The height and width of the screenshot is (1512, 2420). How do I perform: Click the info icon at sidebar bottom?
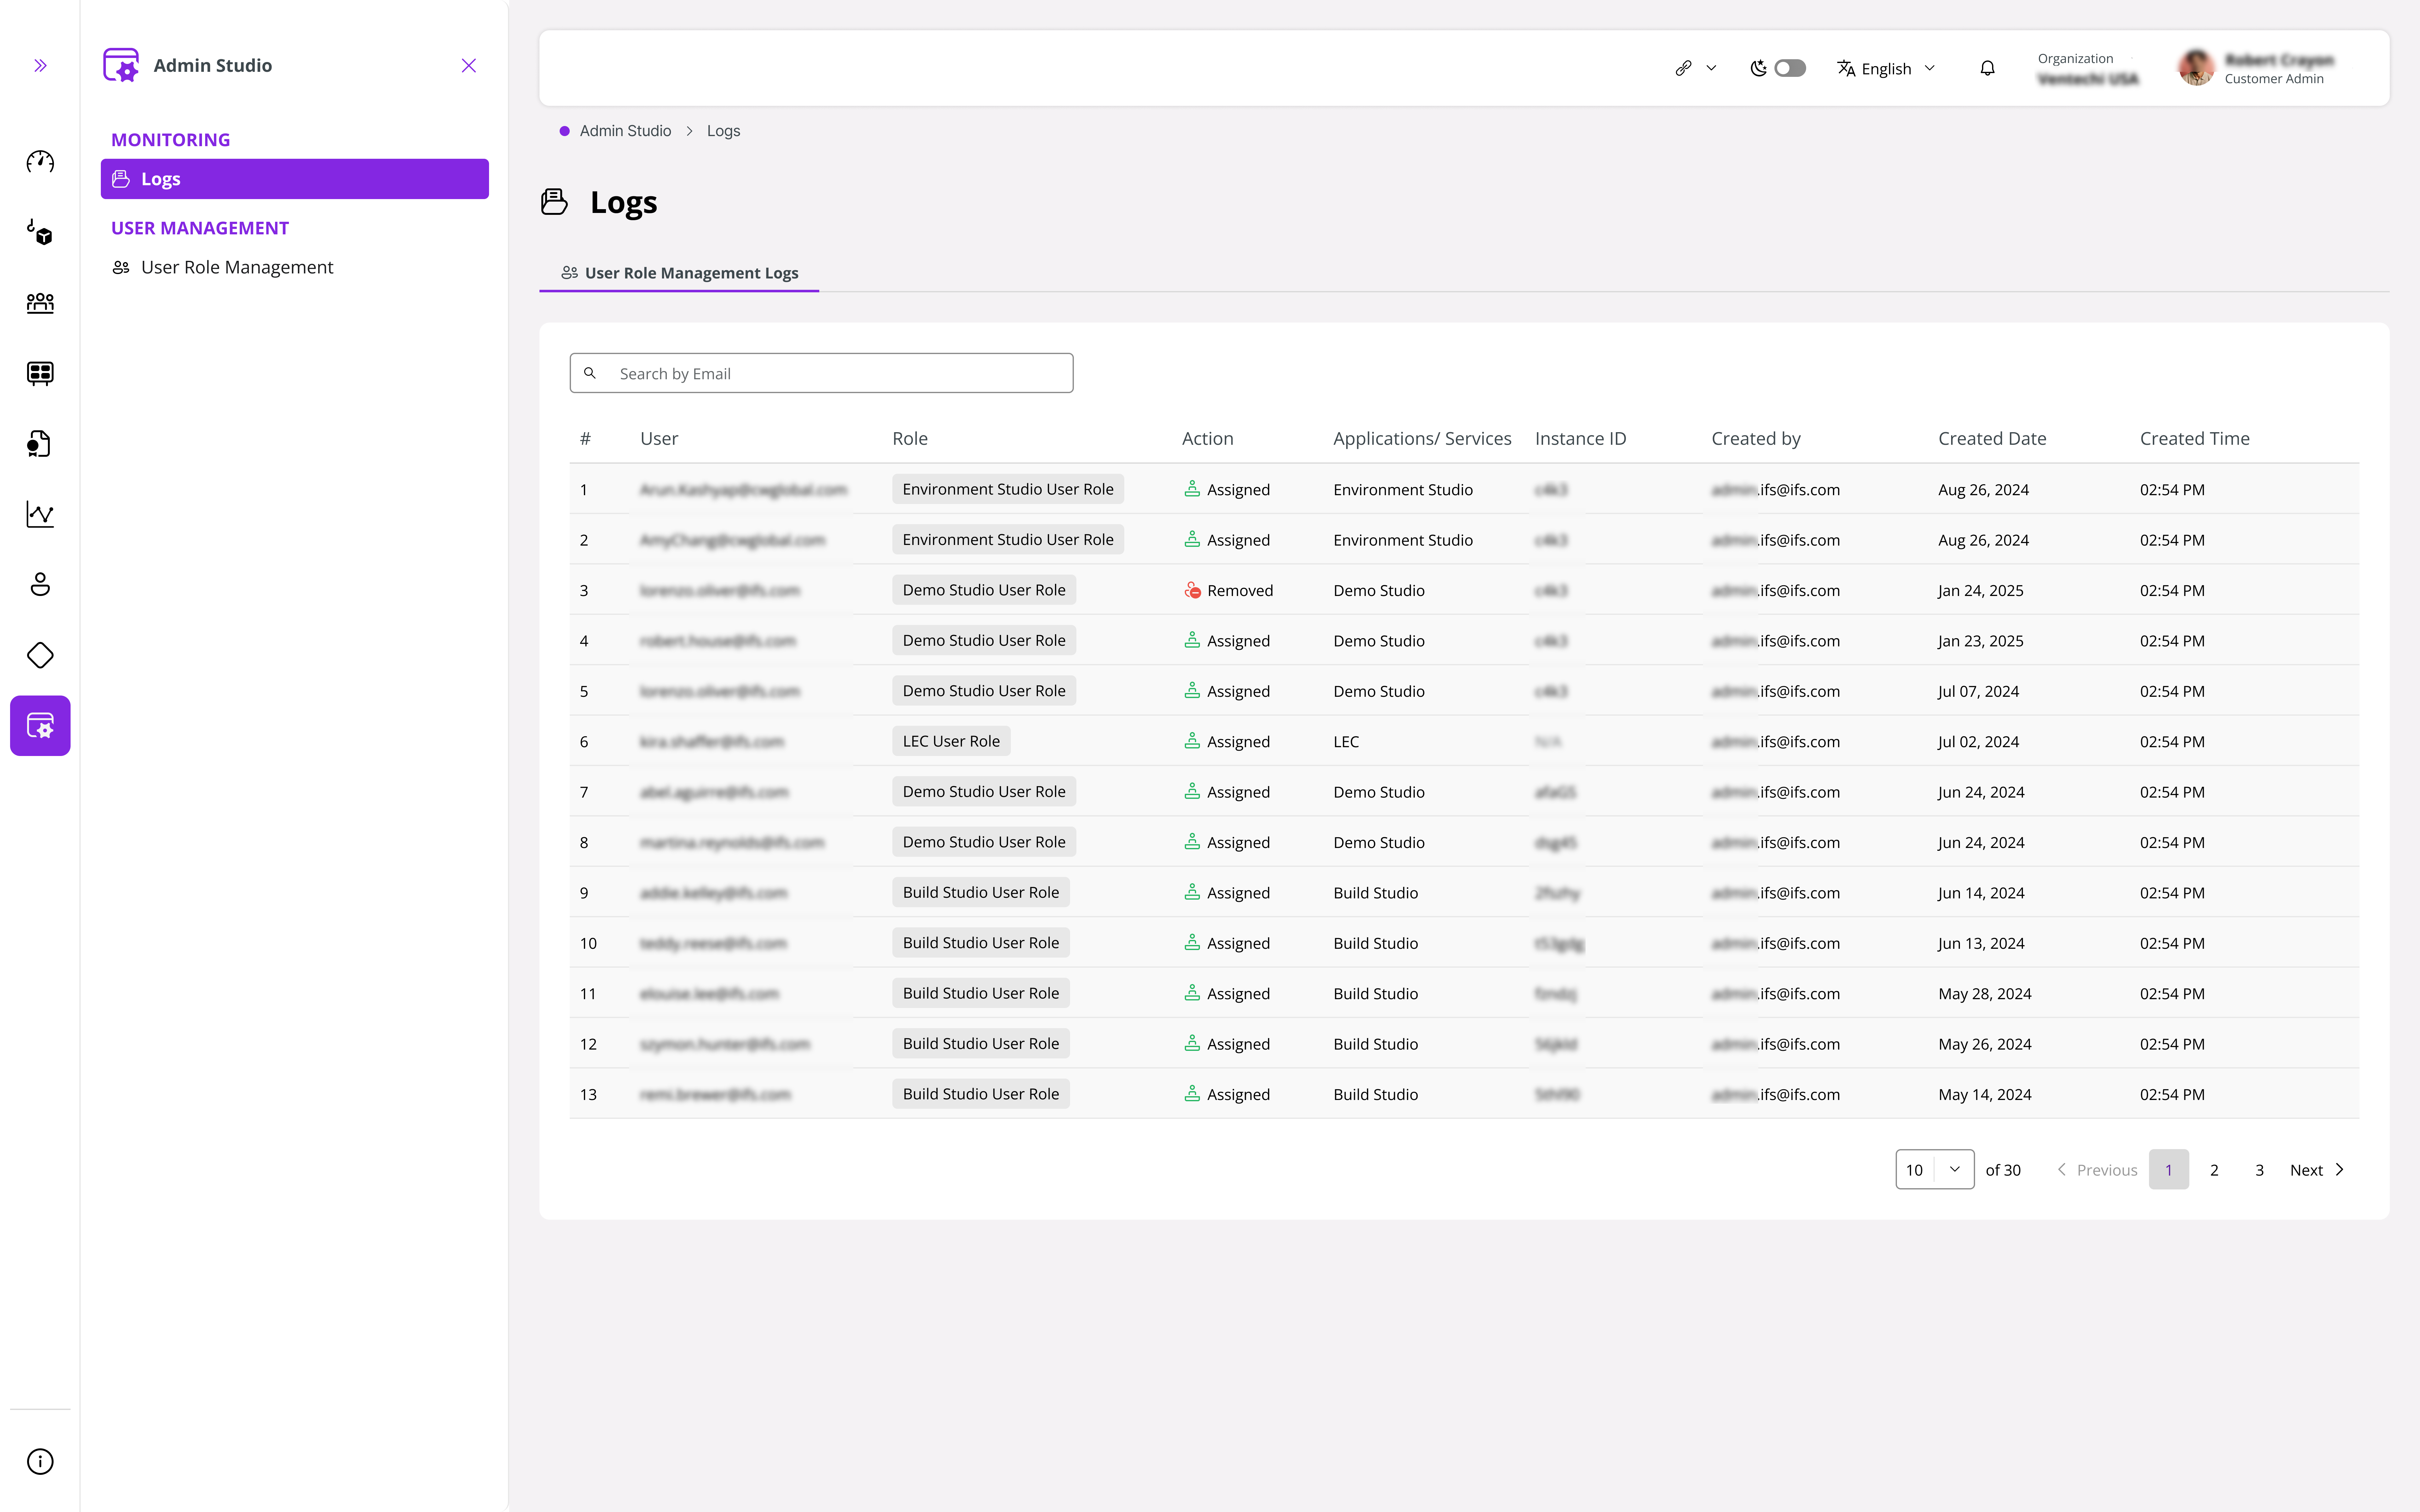pos(40,1461)
